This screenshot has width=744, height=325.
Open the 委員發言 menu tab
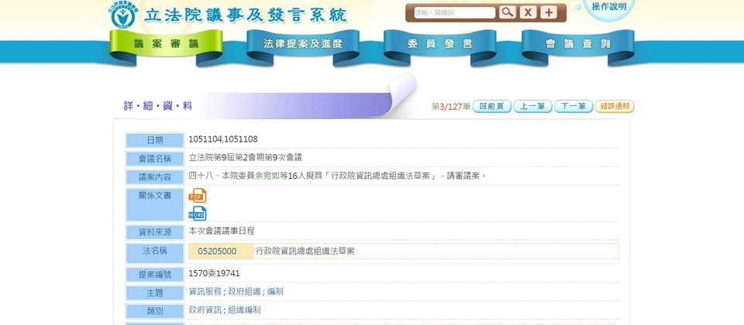[x=440, y=43]
